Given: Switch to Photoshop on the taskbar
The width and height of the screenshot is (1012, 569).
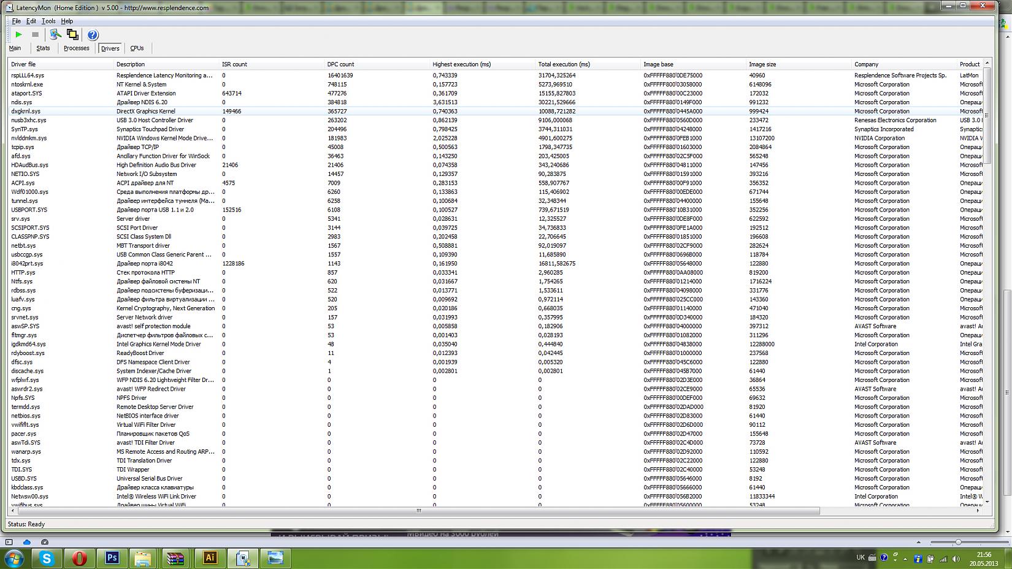Looking at the screenshot, I should [x=112, y=558].
